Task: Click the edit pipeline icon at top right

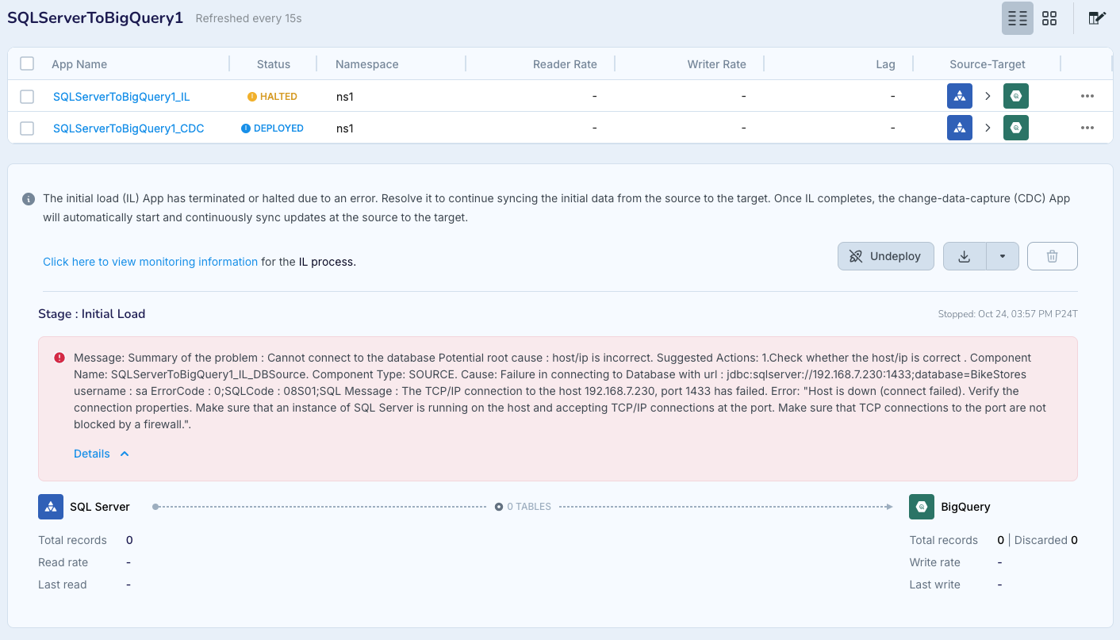Action: [1097, 18]
